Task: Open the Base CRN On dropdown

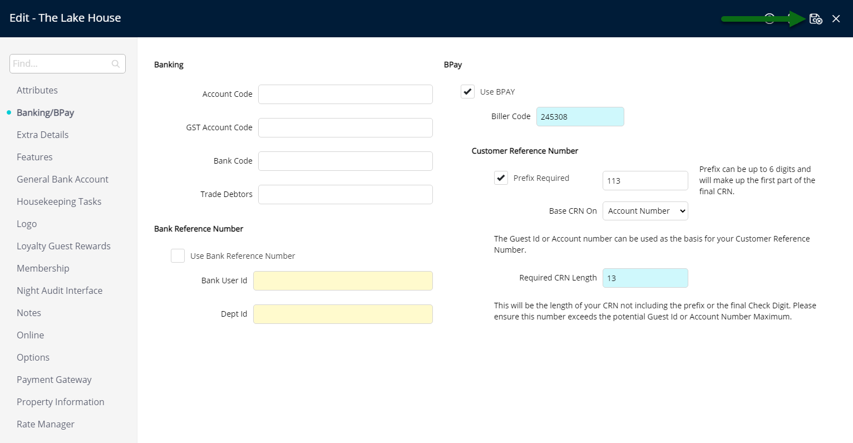Action: click(645, 211)
